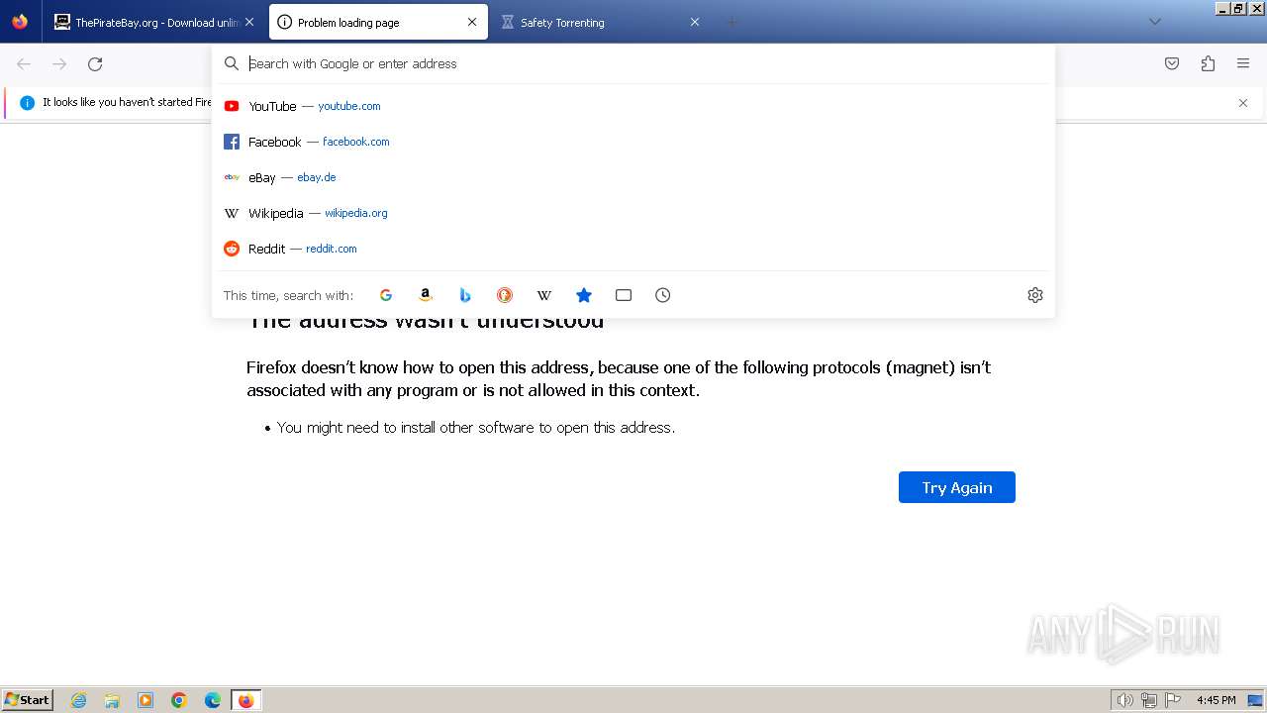The width and height of the screenshot is (1267, 713).
Task: Open volume control in system tray
Action: pyautogui.click(x=1124, y=700)
